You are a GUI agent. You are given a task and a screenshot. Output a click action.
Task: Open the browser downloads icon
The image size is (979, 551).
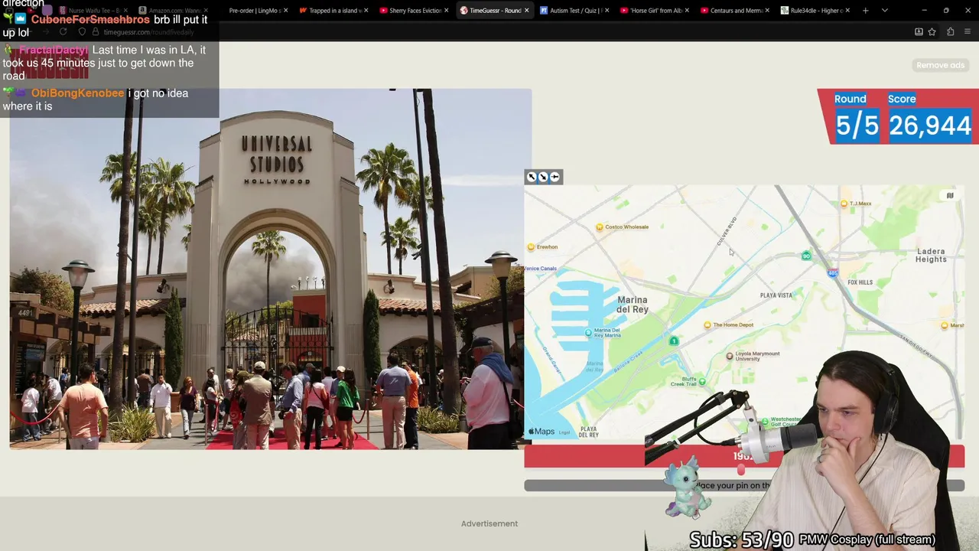coord(919,31)
